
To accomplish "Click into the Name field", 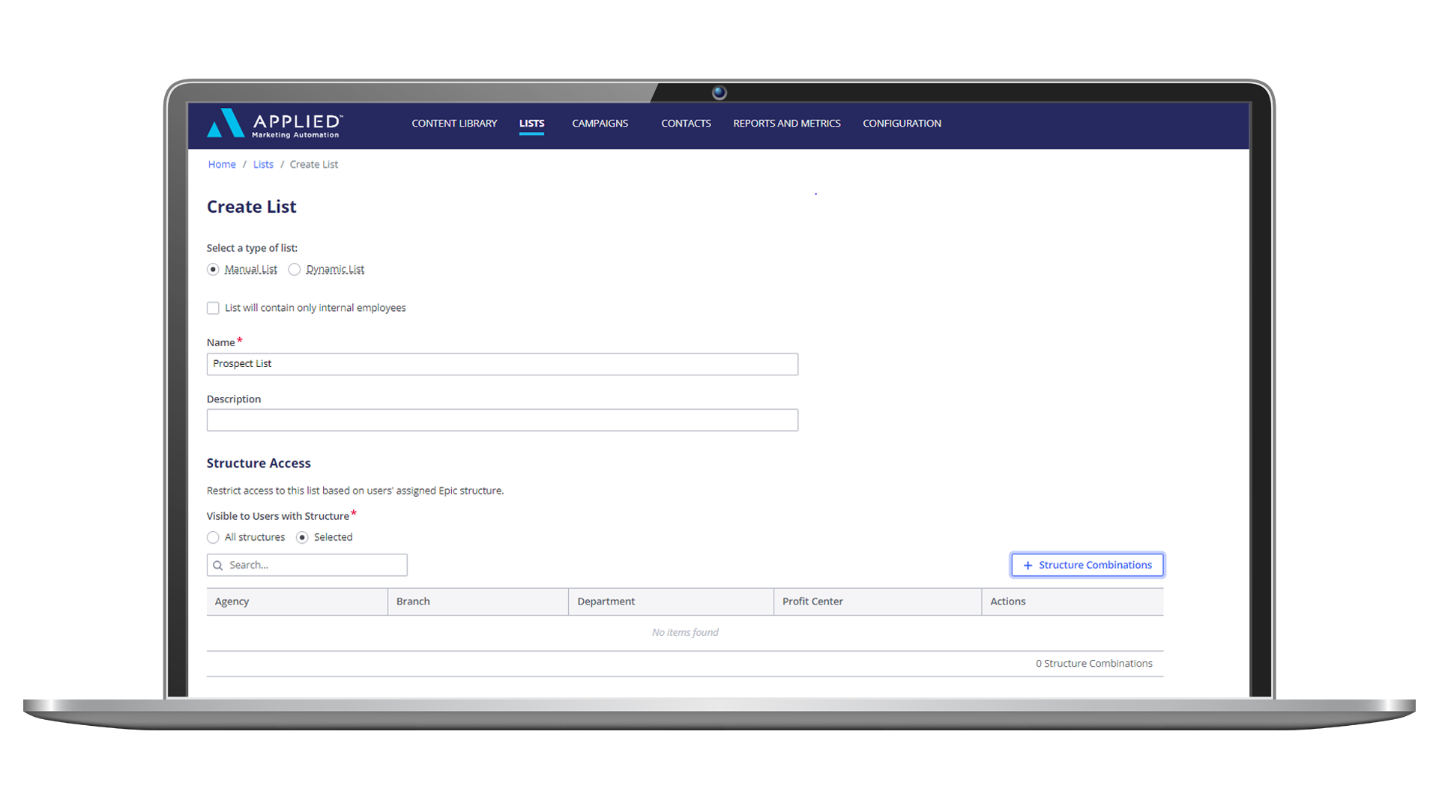I will (502, 364).
